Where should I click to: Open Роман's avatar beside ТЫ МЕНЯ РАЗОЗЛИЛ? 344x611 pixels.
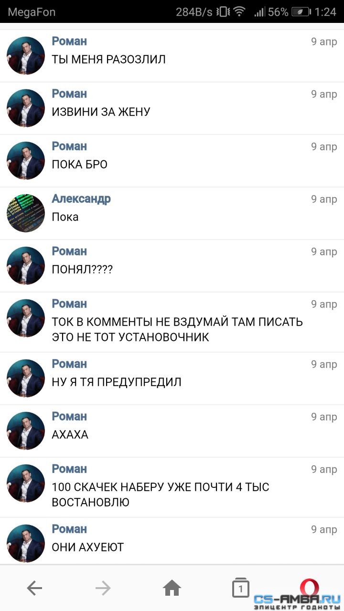26,55
